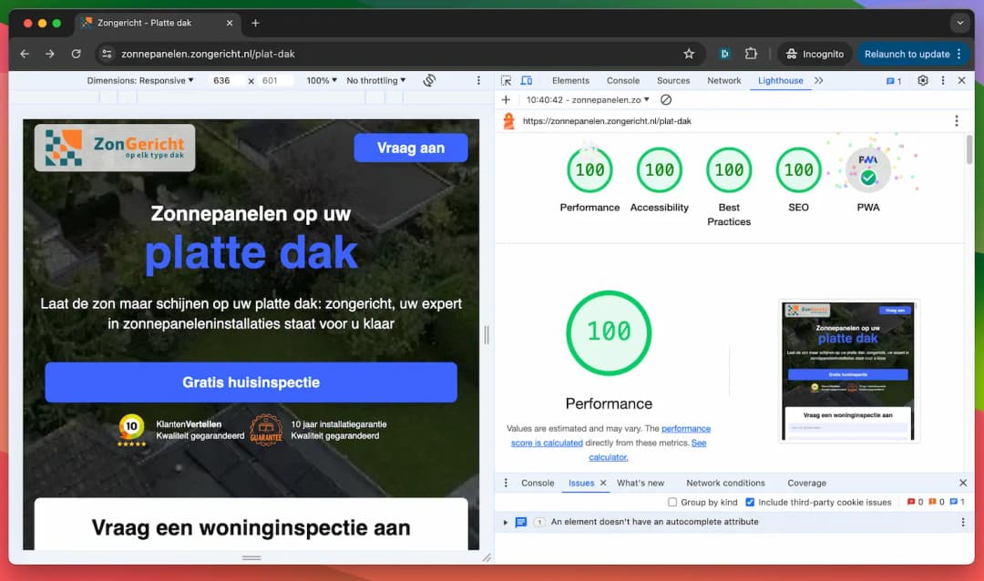The image size is (984, 581).
Task: Expand the autocomplete attribute issue
Action: (x=506, y=522)
